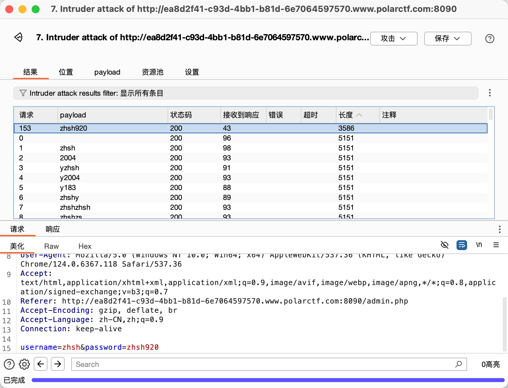Go forward with the right arrow button
The width and height of the screenshot is (508, 388).
pyautogui.click(x=58, y=364)
